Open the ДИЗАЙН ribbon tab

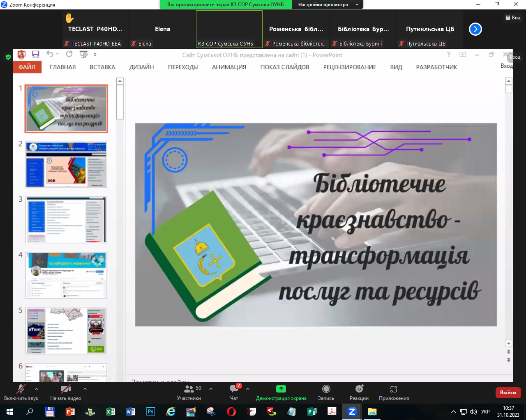[141, 67]
